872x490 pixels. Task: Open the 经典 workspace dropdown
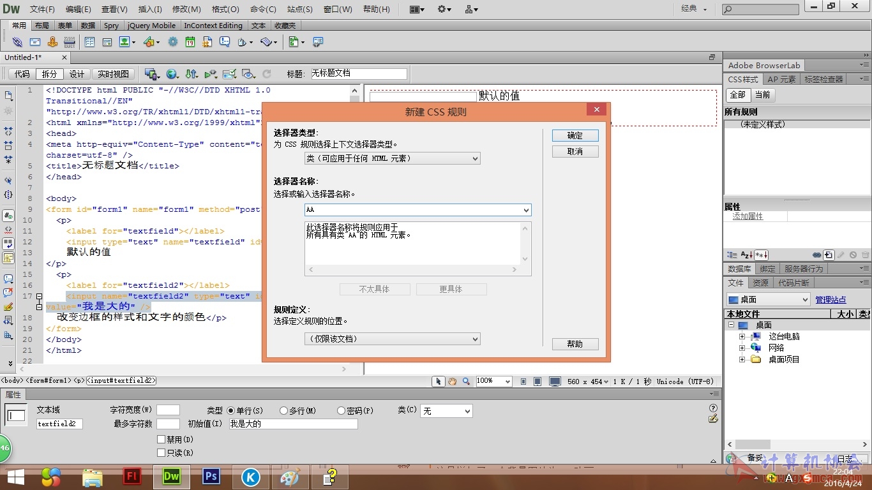(694, 9)
